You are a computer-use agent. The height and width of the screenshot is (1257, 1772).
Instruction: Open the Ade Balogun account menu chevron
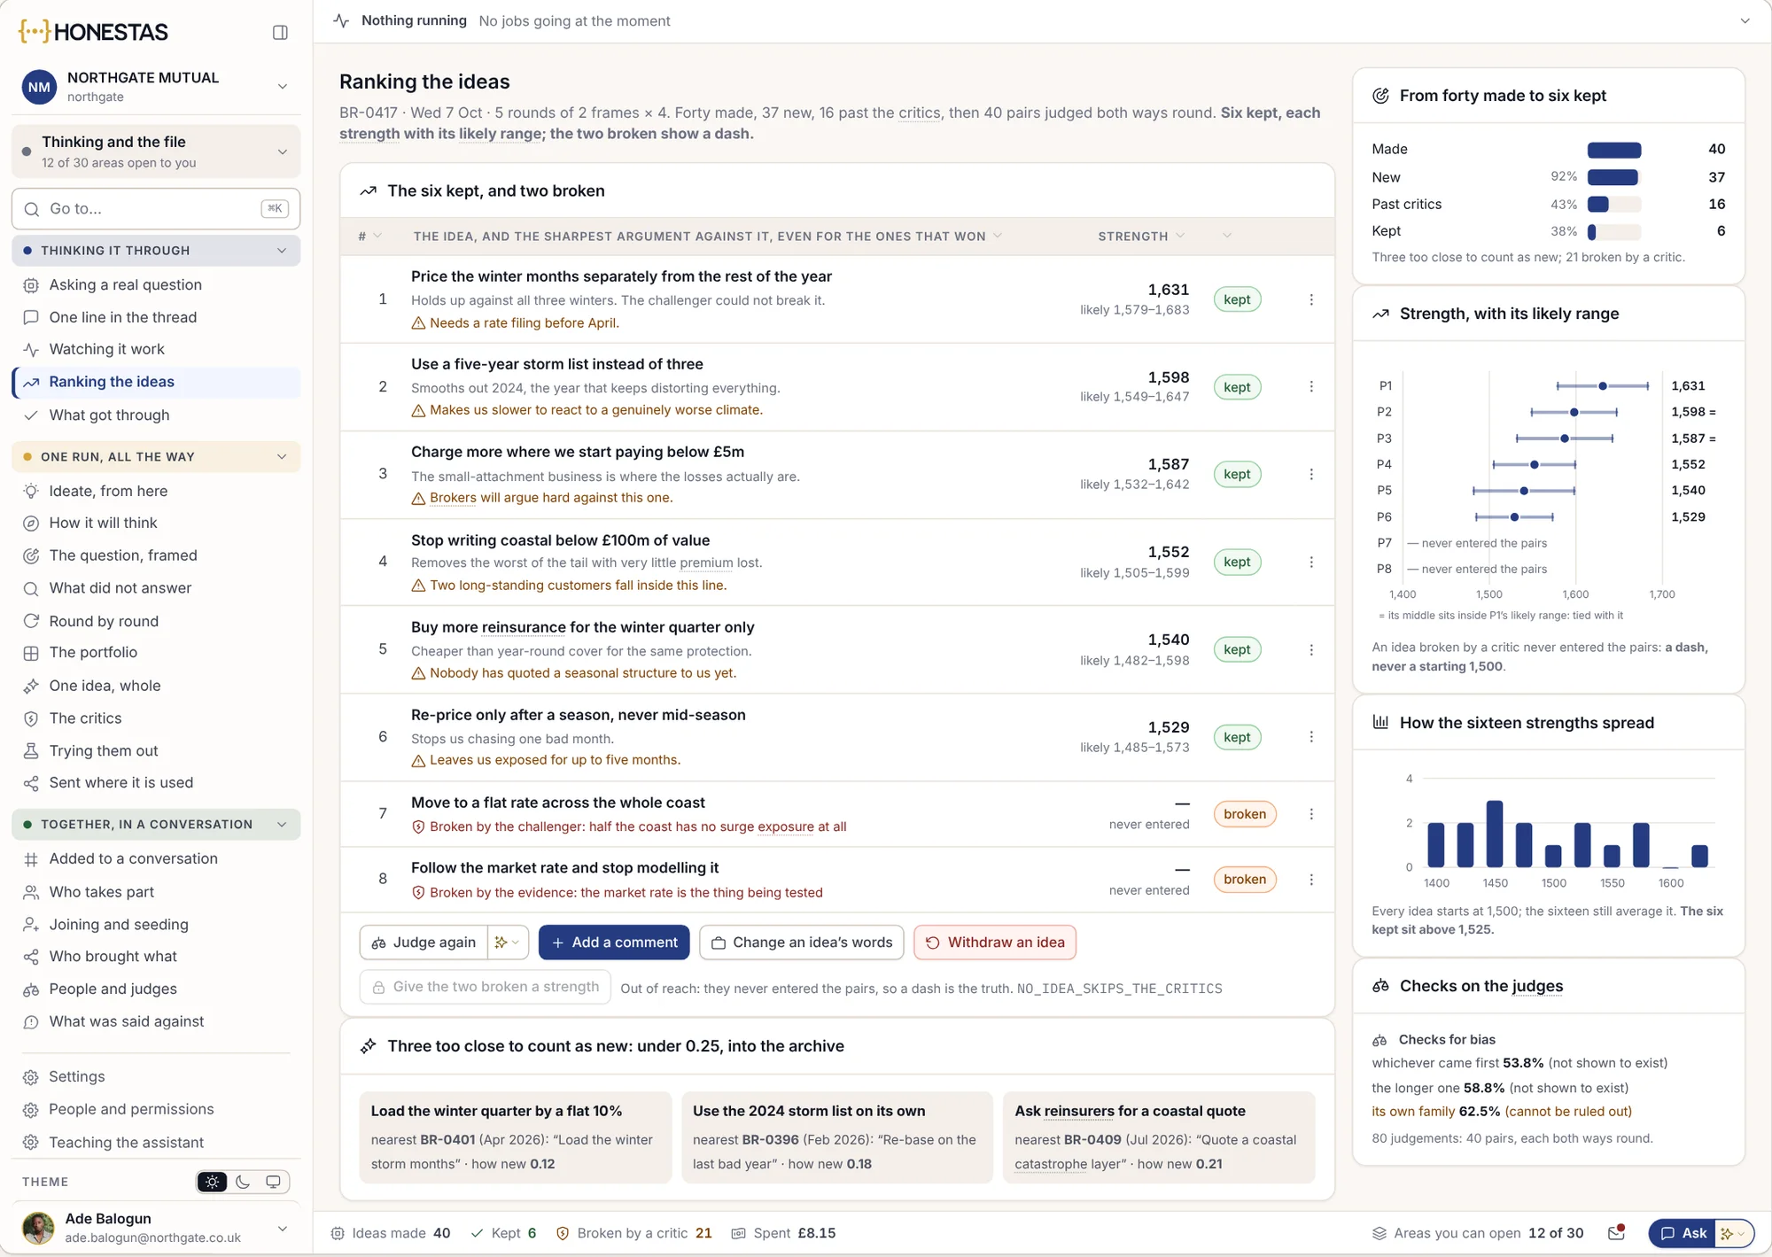tap(283, 1229)
